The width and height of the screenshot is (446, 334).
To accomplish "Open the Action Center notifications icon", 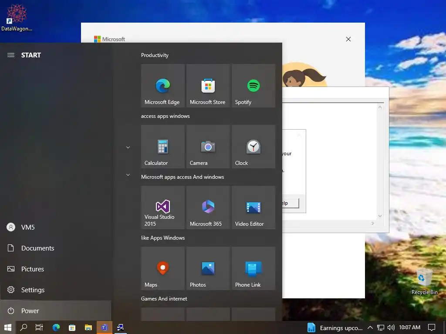I will click(x=432, y=327).
